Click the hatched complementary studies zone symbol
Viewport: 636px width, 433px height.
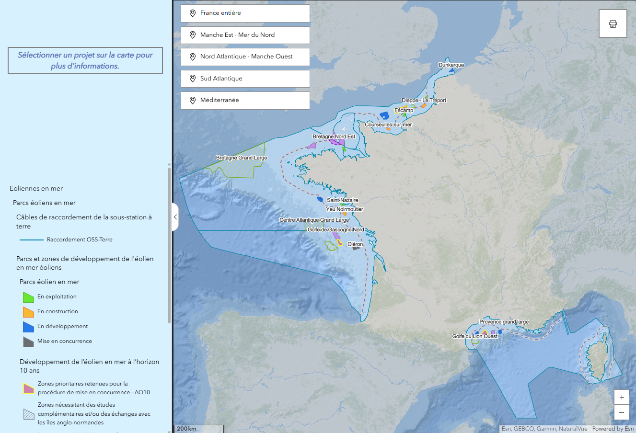click(29, 414)
